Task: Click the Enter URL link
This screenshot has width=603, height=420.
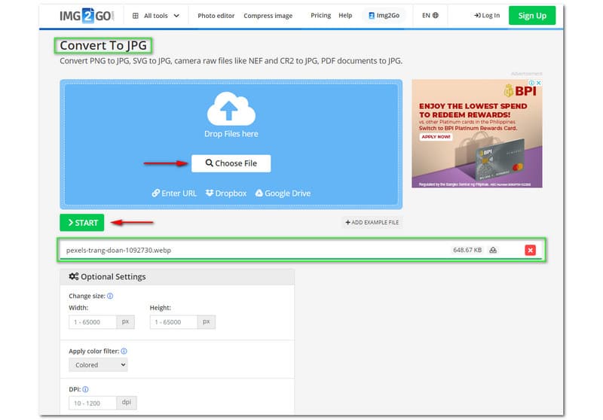Action: (x=174, y=193)
